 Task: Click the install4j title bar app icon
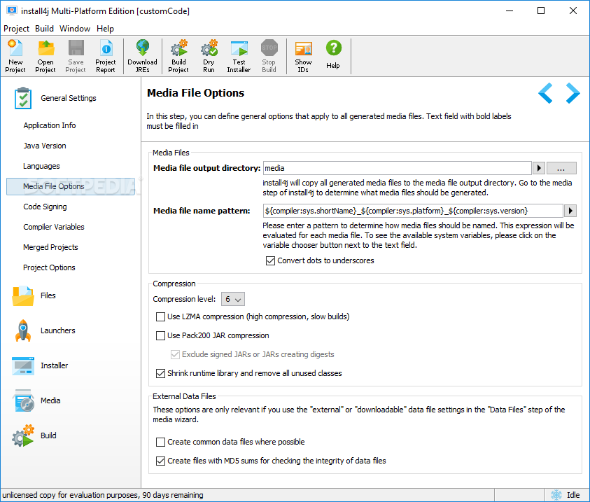pyautogui.click(x=12, y=11)
